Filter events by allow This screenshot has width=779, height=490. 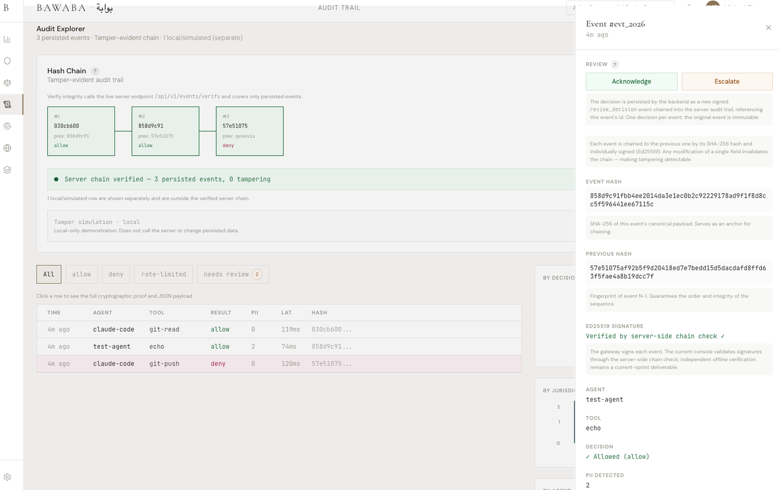click(81, 274)
